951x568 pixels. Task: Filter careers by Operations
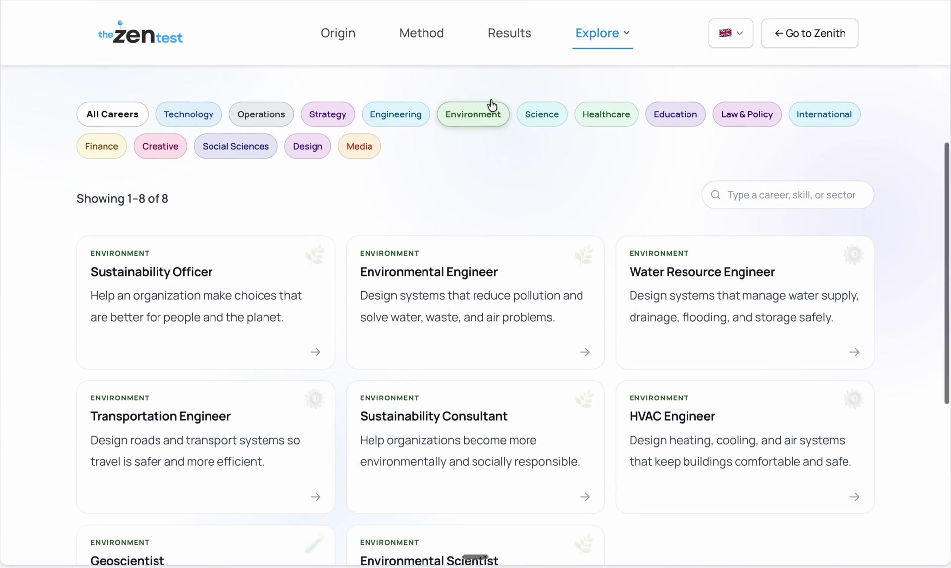coord(261,114)
